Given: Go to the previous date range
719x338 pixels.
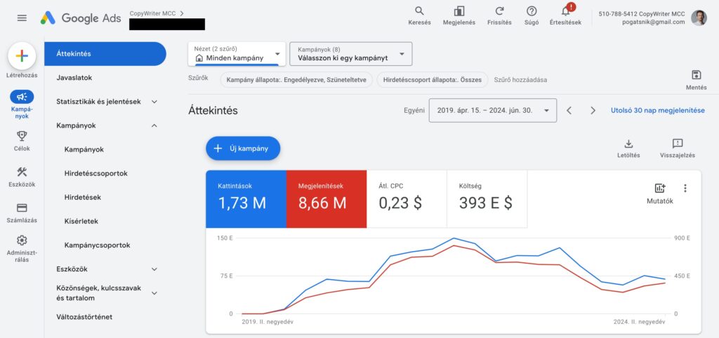Looking at the screenshot, I should point(569,110).
